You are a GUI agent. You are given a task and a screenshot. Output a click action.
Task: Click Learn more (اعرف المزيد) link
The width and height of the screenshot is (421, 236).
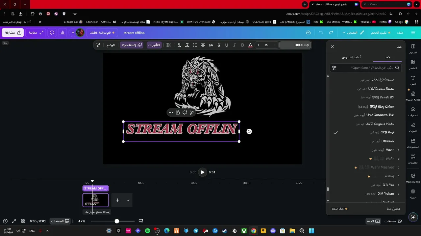(x=339, y=209)
